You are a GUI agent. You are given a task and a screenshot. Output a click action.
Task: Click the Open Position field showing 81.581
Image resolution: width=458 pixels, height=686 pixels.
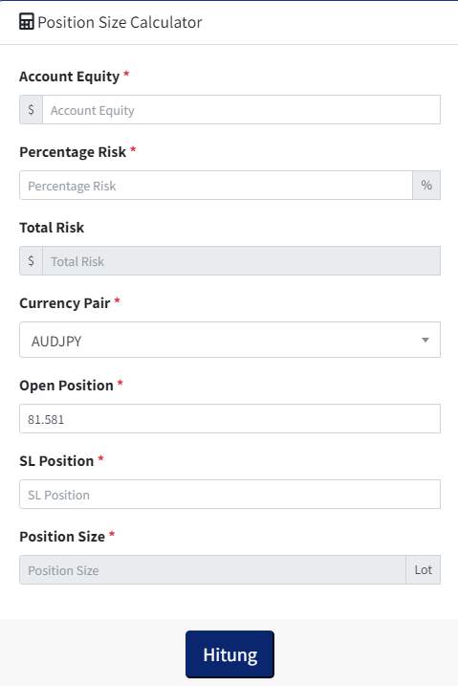[x=229, y=419]
